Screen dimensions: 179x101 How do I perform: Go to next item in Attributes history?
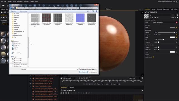175,15
